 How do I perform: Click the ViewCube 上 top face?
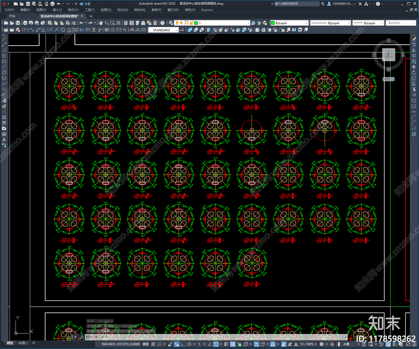pos(389,55)
